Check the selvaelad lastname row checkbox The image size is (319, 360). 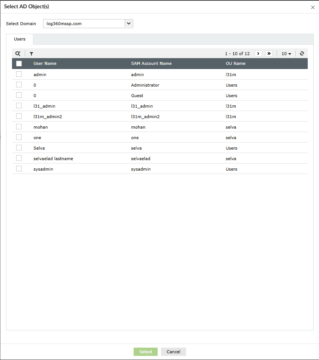(19, 158)
